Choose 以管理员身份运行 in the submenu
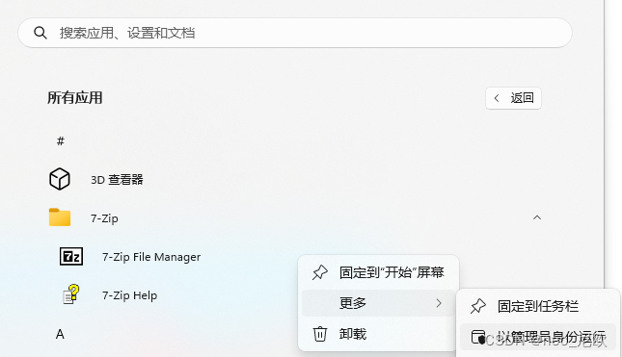The width and height of the screenshot is (622, 357). [x=538, y=337]
